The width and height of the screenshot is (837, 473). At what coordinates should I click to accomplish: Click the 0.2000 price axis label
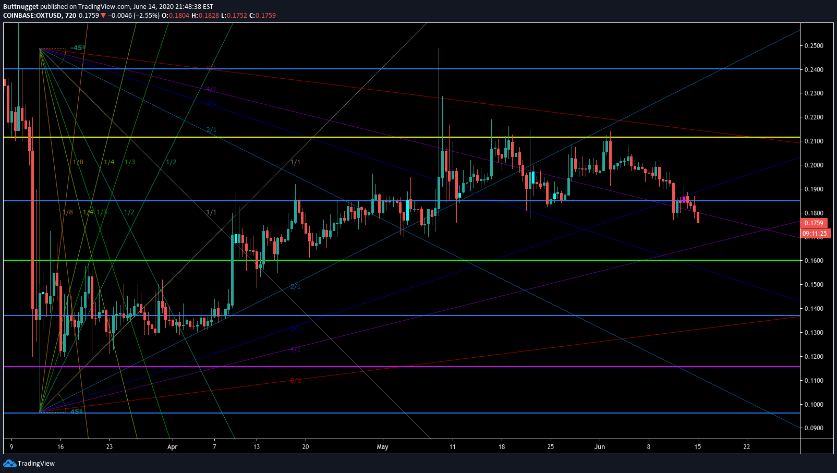click(814, 165)
